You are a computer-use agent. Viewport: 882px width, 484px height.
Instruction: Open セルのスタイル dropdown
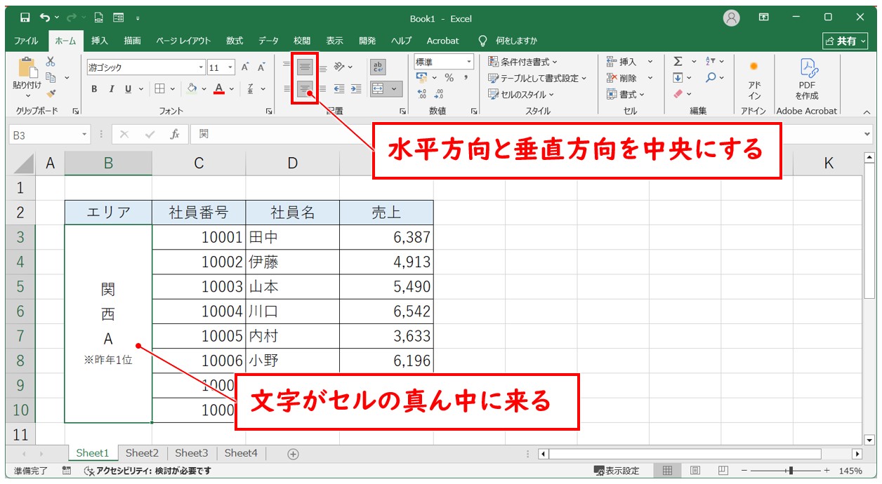(521, 94)
